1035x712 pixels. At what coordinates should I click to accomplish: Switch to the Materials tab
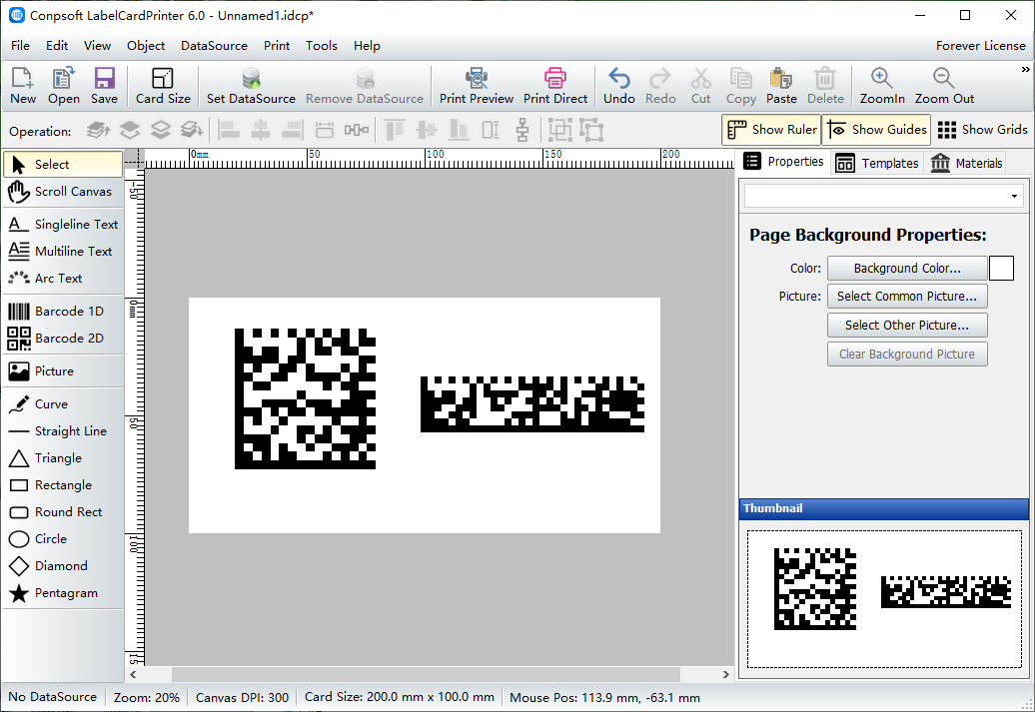tap(966, 163)
